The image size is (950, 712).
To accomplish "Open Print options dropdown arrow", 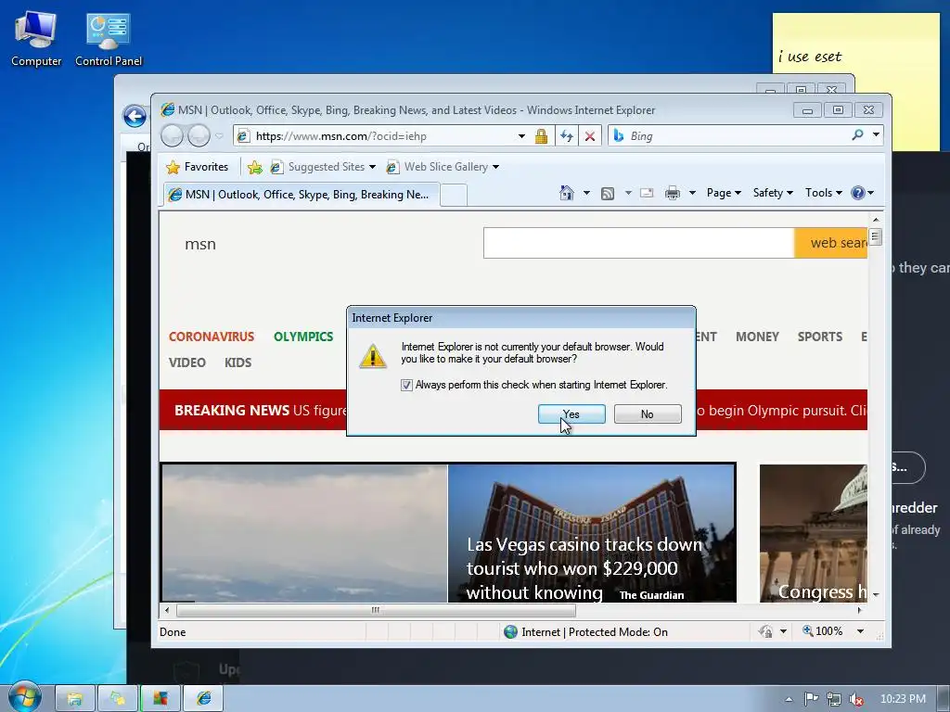I will 692,193.
